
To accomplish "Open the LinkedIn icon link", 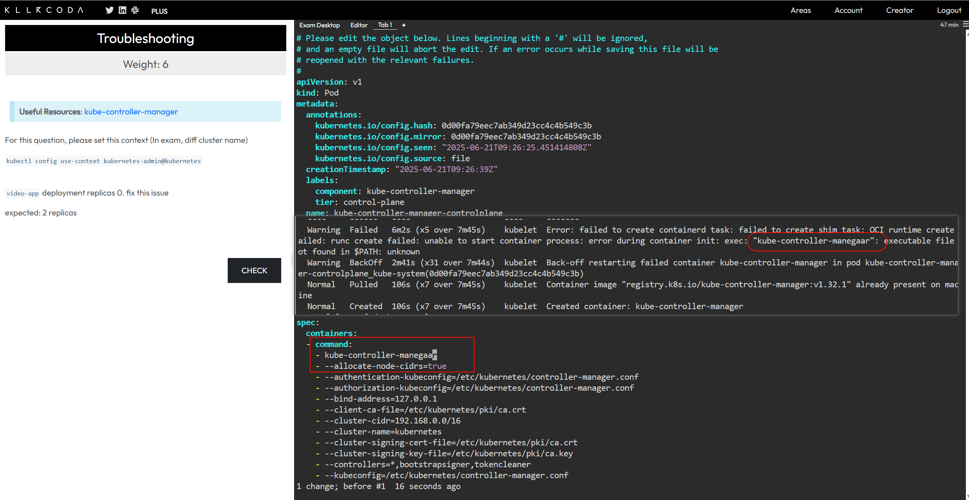I will coord(122,11).
